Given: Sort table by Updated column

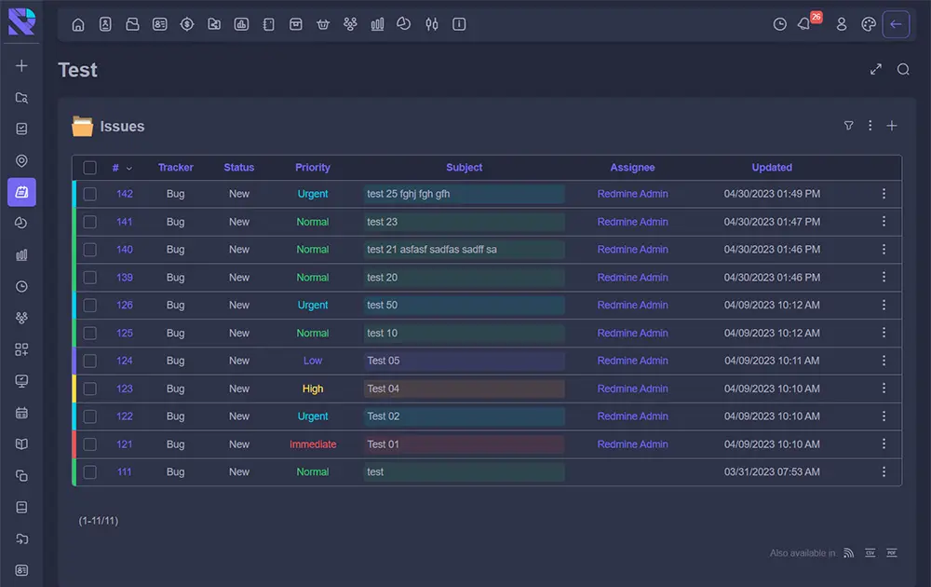Looking at the screenshot, I should (772, 168).
